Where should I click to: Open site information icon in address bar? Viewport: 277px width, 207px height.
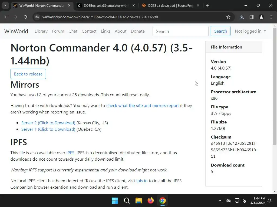click(37, 17)
